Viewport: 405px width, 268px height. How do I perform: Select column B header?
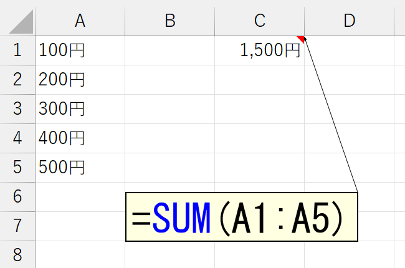(x=169, y=21)
